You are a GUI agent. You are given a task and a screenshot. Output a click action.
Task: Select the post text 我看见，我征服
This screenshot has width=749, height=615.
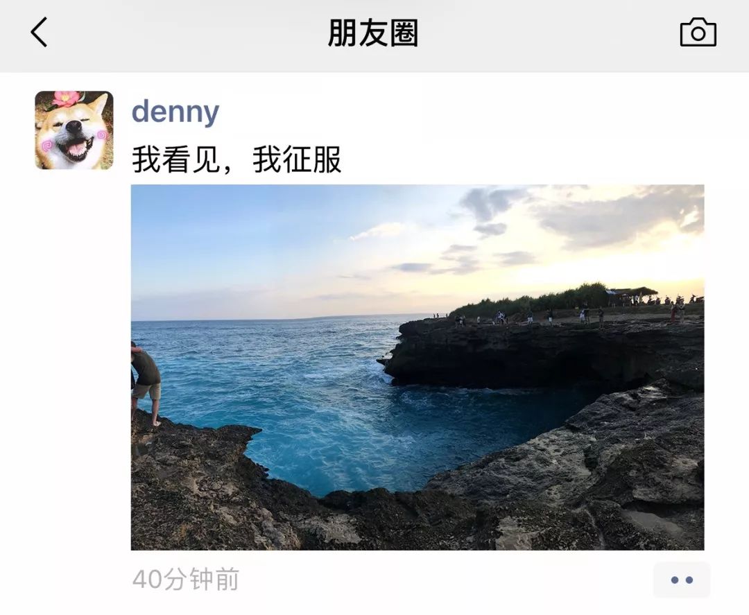[x=237, y=159]
